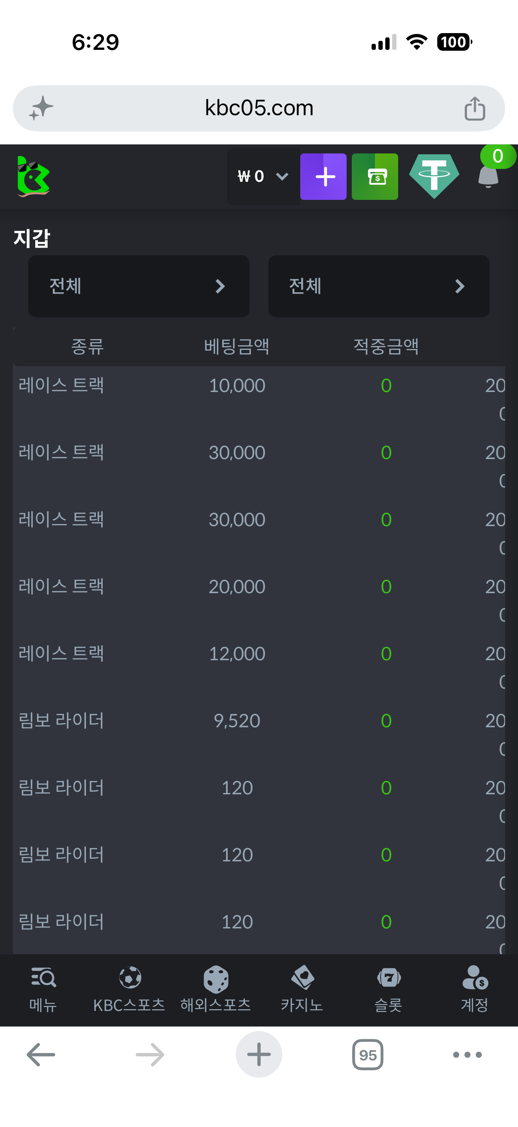Click the kbc05.com address bar
This screenshot has height=1127, width=518.
click(x=259, y=108)
